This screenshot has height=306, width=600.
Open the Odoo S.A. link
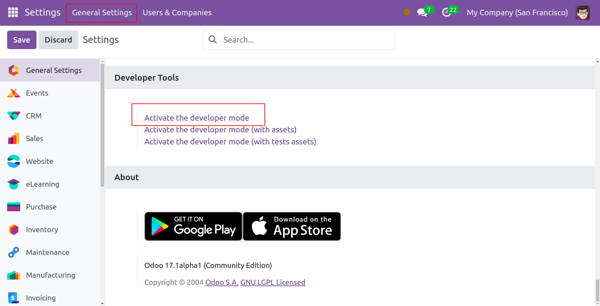222,282
